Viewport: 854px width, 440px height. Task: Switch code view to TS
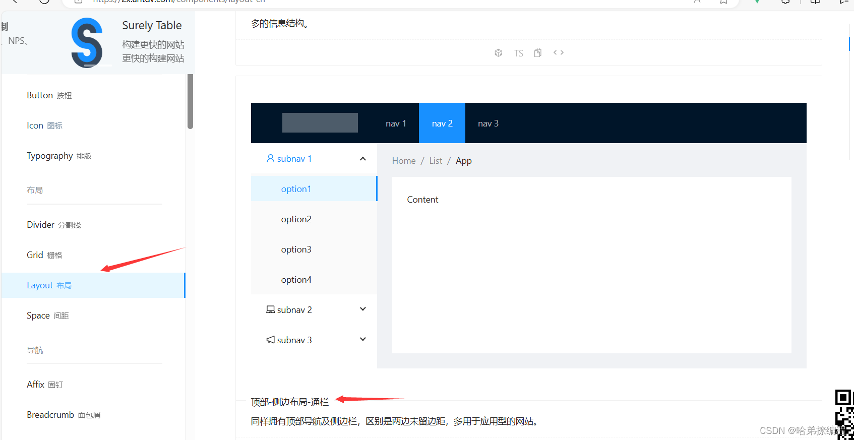click(519, 53)
